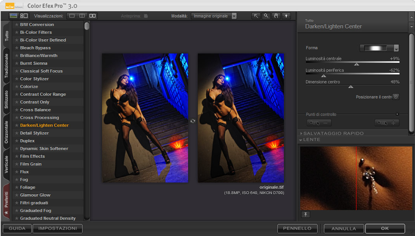Toggle favorite star for Glamour Glow
Image resolution: width=415 pixels, height=236 pixels.
(x=16, y=195)
